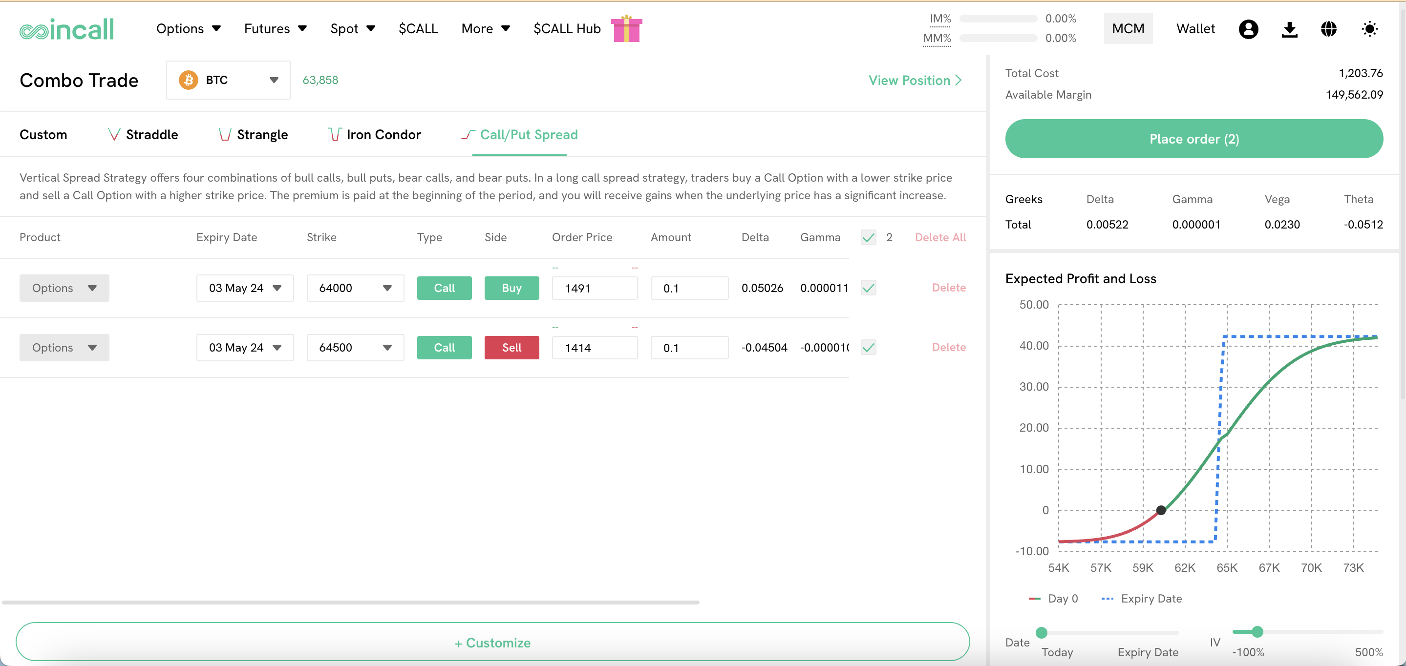Uncheck the 64500 call leg checkbox
This screenshot has height=666, width=1406.
point(868,348)
